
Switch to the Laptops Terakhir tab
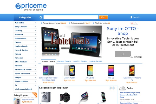tap(96, 61)
